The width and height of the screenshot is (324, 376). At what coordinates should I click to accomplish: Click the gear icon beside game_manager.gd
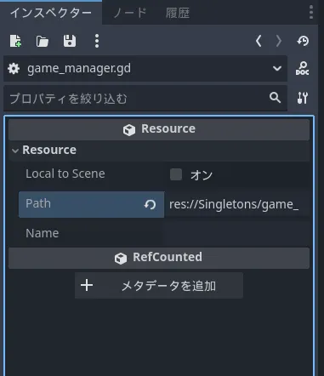[x=14, y=69]
